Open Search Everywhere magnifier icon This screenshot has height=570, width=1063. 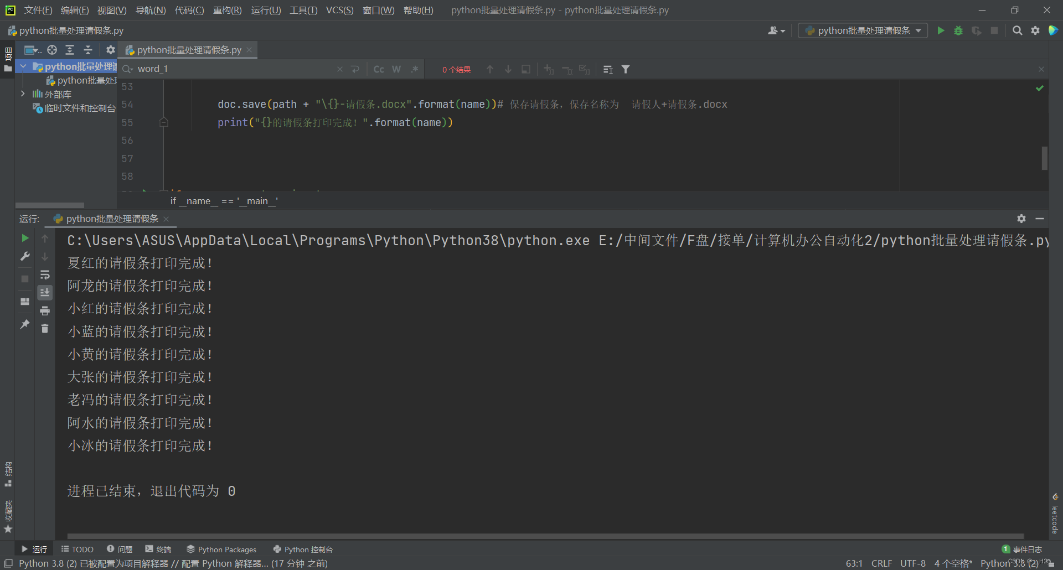tap(1017, 30)
